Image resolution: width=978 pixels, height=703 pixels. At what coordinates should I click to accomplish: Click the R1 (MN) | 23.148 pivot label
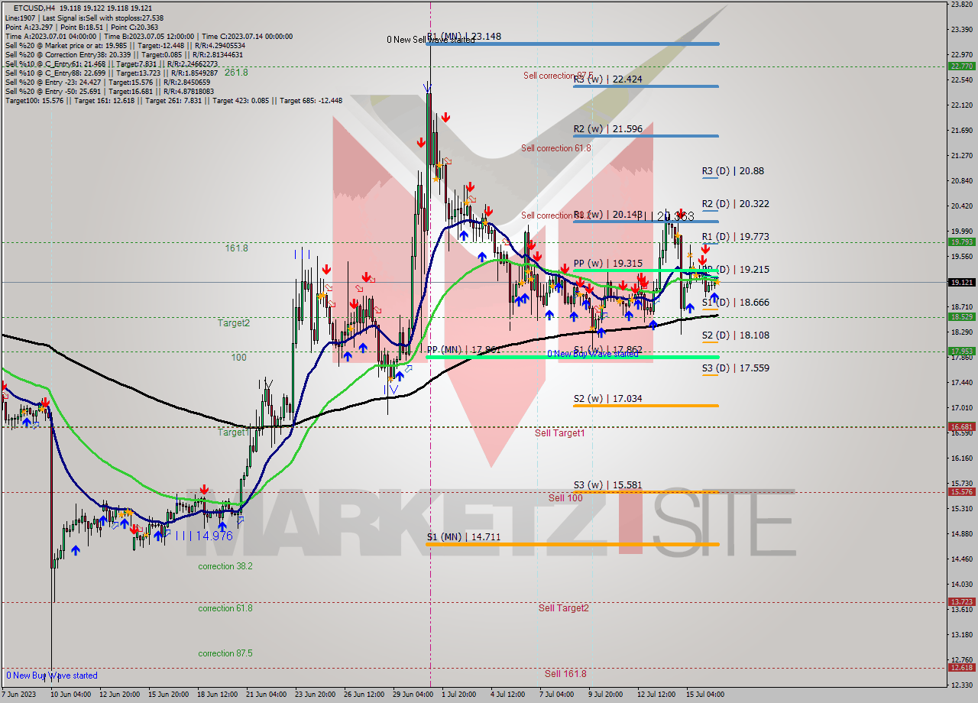point(464,36)
